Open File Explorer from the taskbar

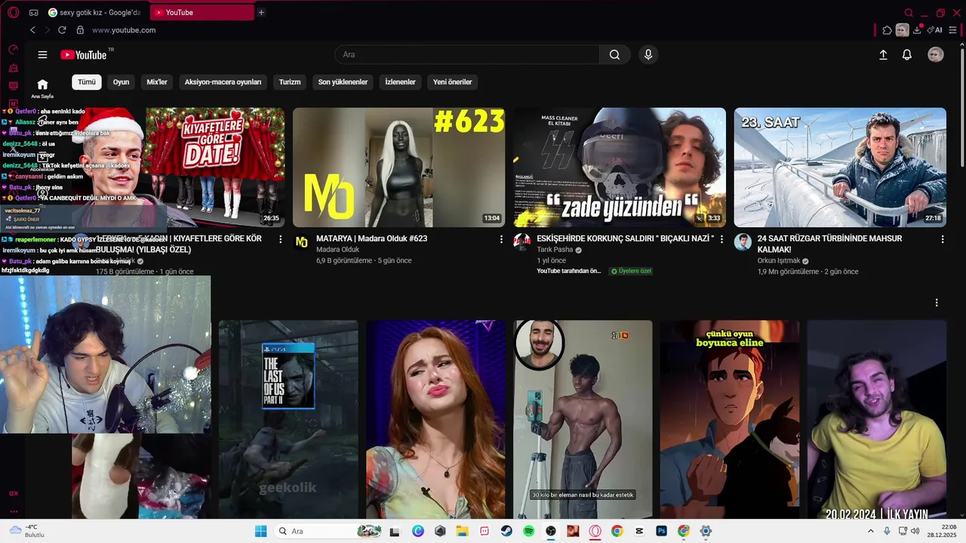coord(462,531)
